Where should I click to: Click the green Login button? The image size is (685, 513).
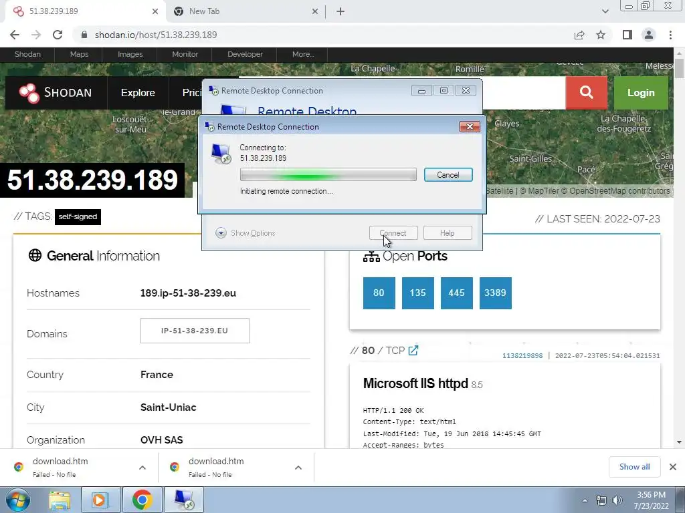click(641, 92)
